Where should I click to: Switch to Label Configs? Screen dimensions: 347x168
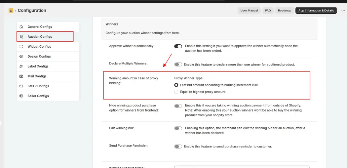pos(48,66)
